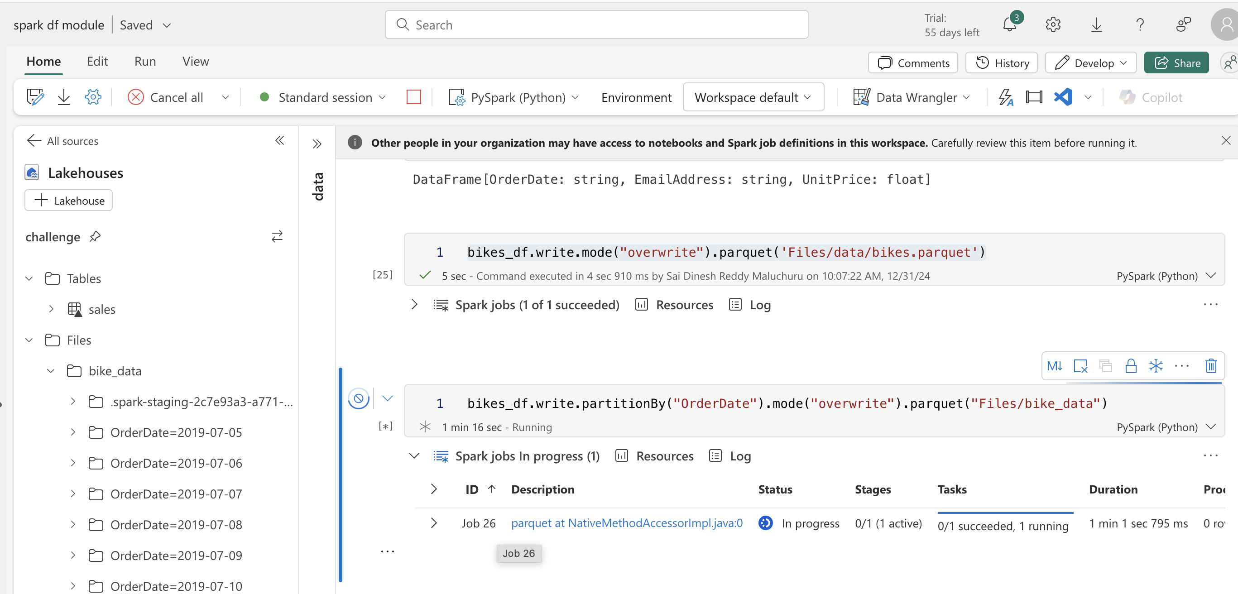Viewport: 1238px width, 594px height.
Task: Expand OrderDate=2019-07-05 folder
Action: pos(72,432)
